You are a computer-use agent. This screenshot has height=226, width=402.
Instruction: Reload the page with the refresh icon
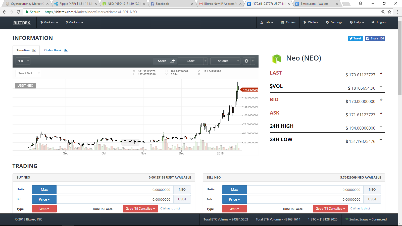[x=19, y=12]
